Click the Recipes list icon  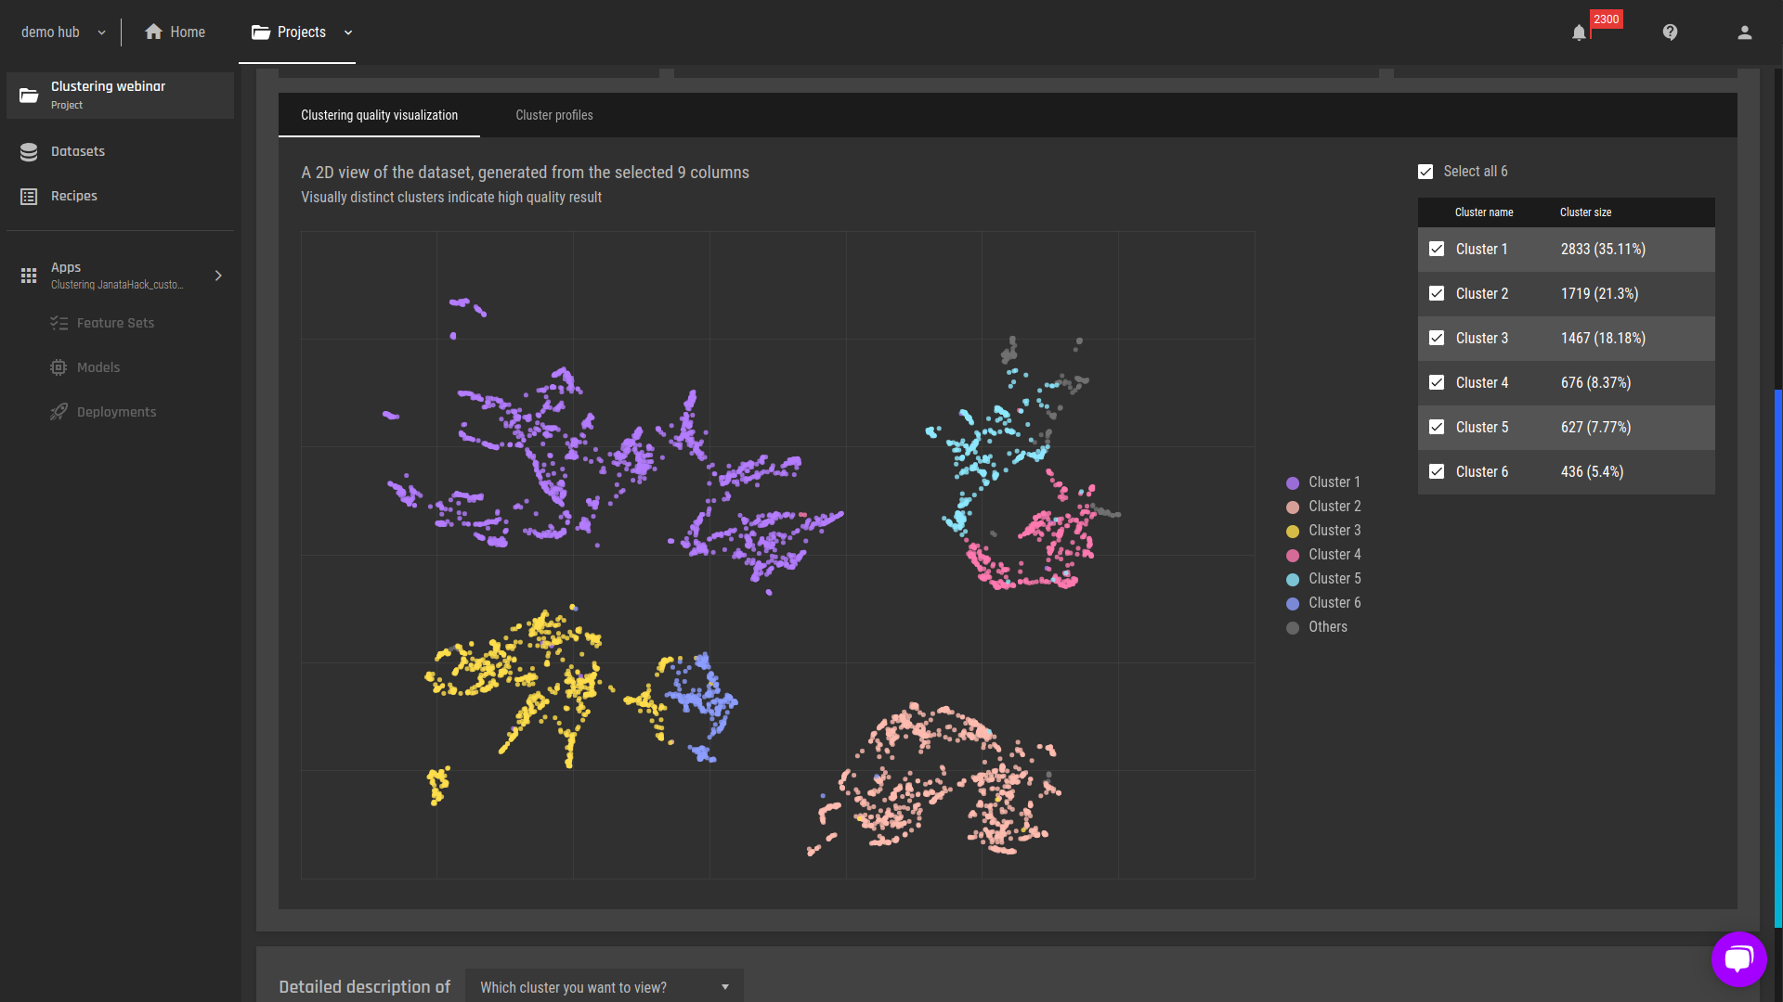[x=29, y=196]
